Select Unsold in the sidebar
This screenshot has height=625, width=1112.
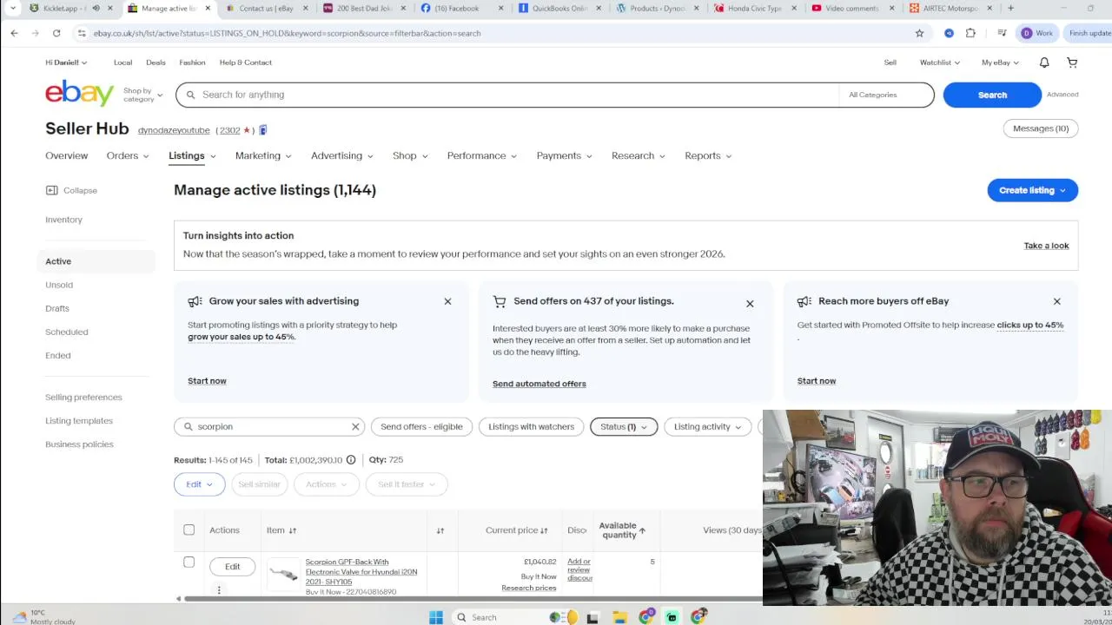(x=59, y=285)
